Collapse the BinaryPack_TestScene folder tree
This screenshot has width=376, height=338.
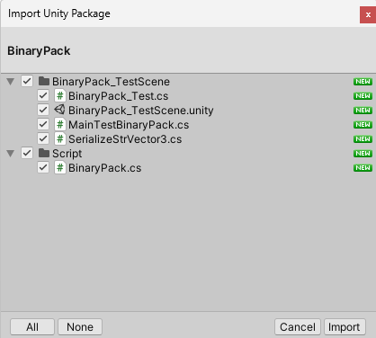pos(11,82)
